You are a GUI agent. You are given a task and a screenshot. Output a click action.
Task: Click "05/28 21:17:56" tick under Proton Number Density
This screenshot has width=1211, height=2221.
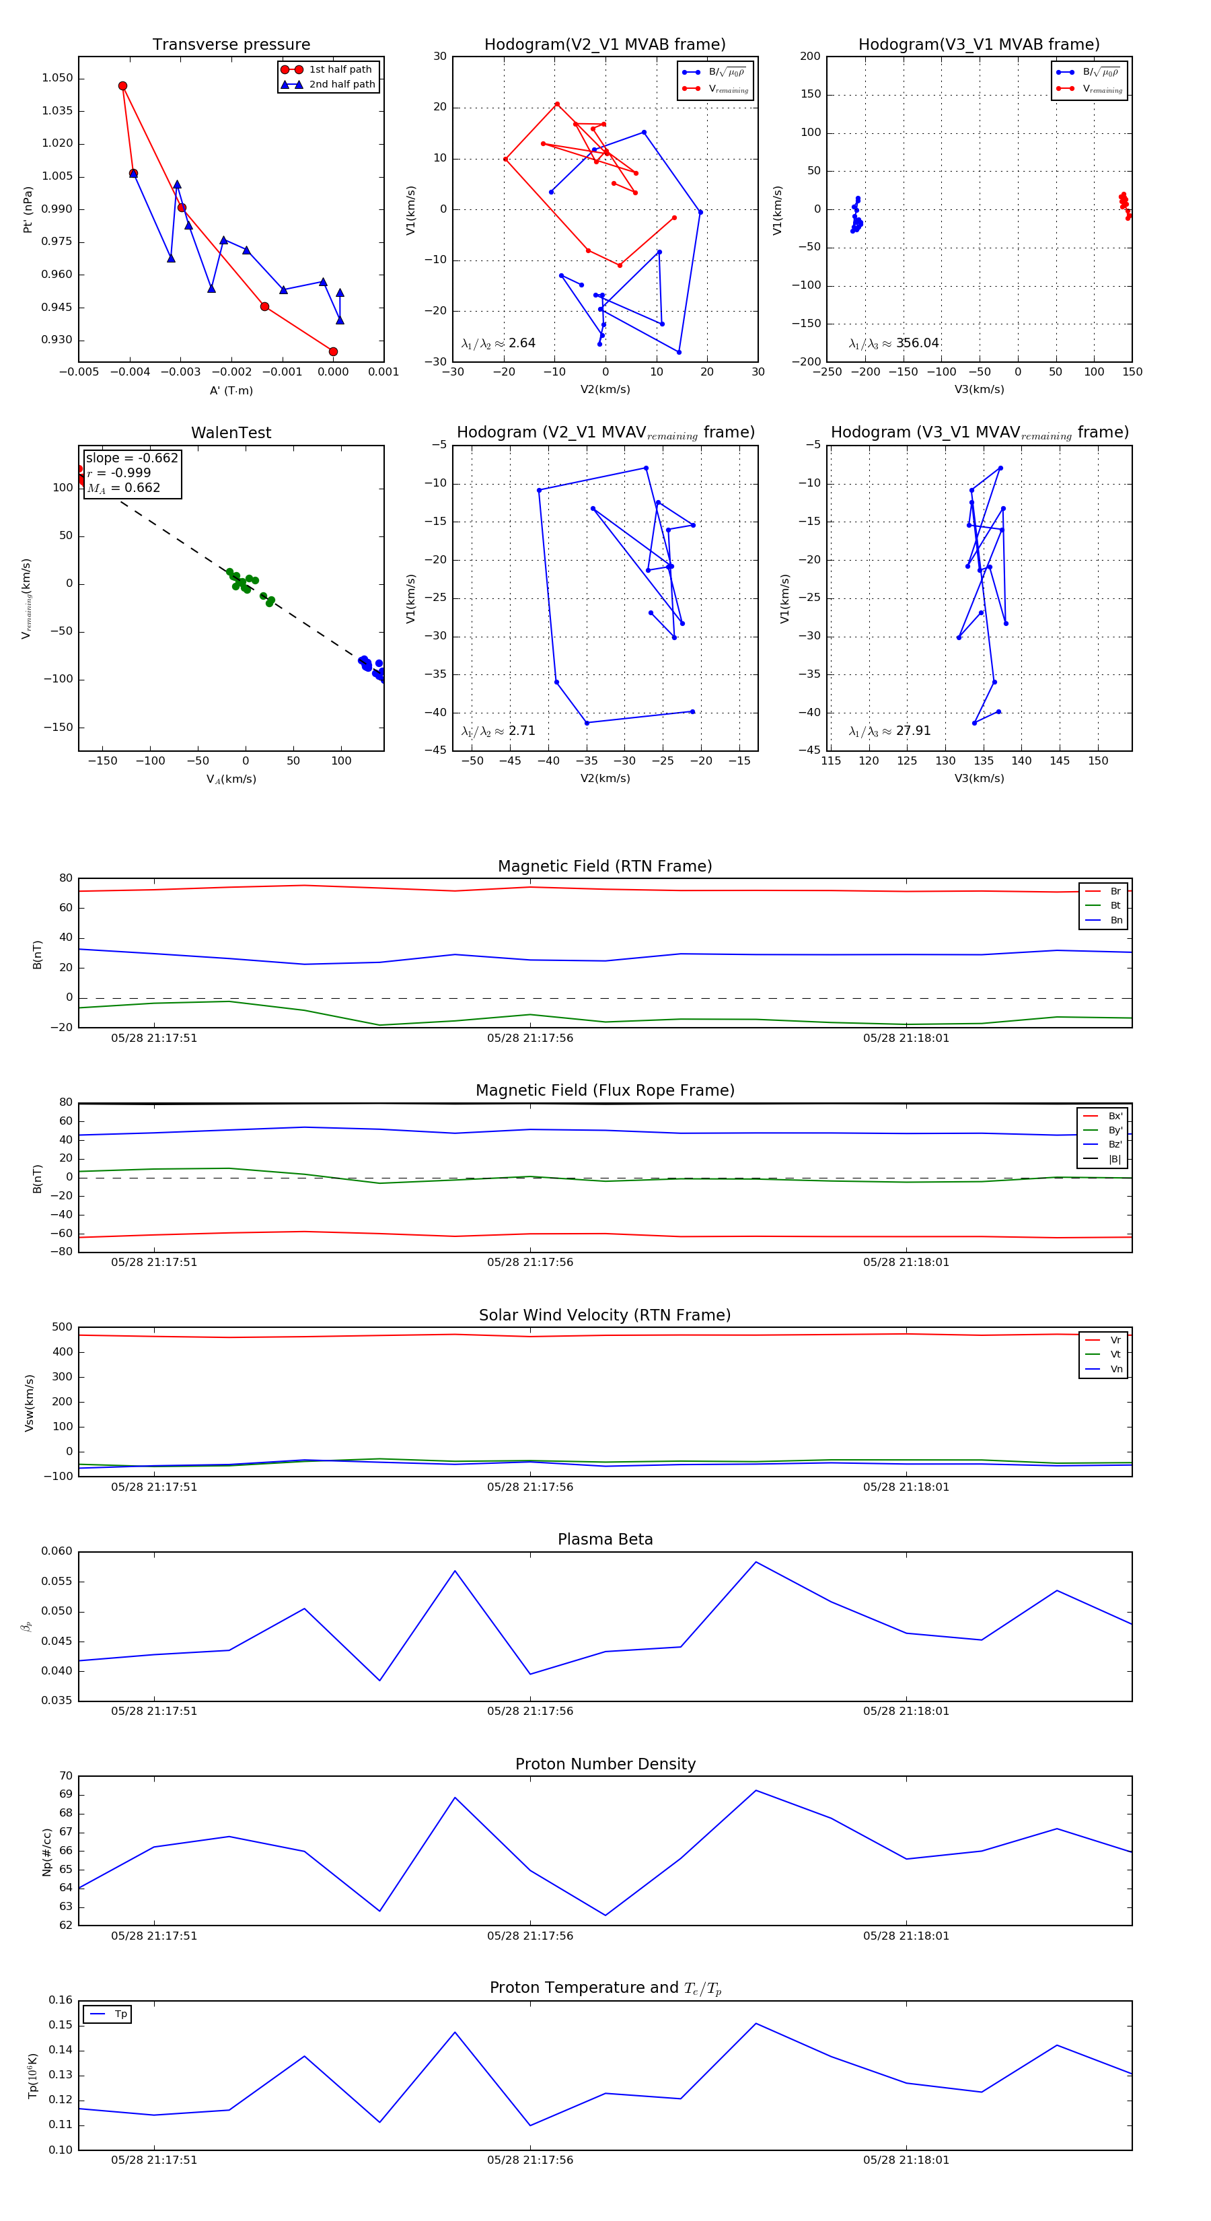[x=530, y=1936]
